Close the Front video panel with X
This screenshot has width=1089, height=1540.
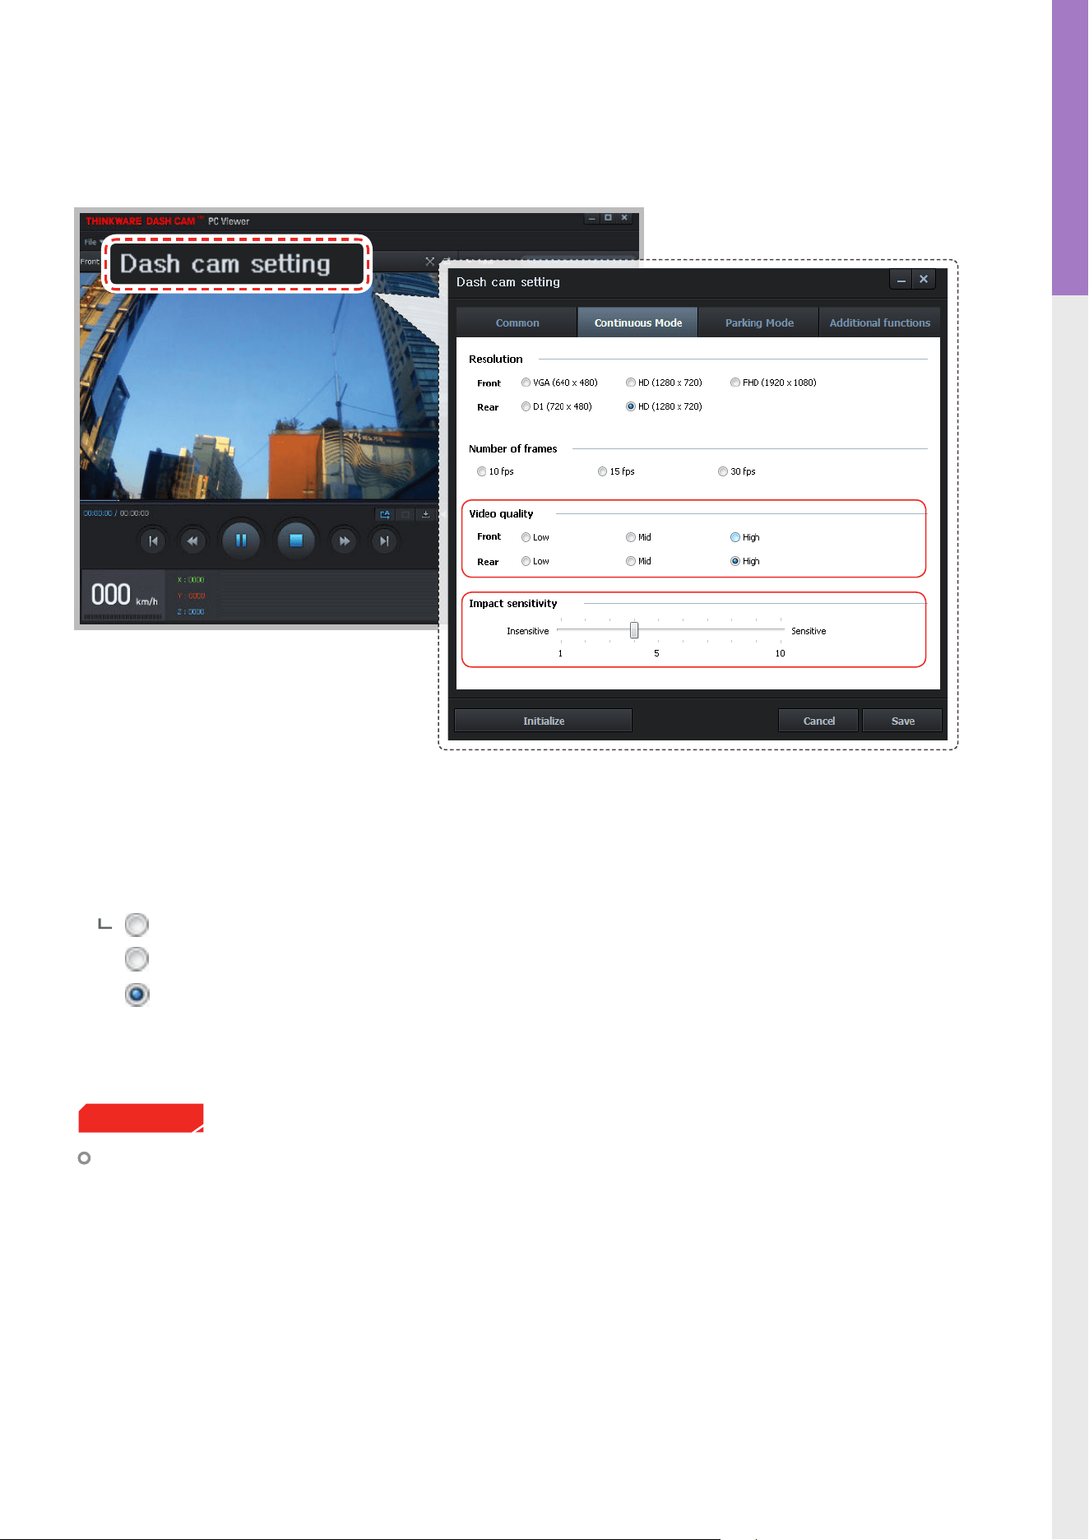(429, 262)
